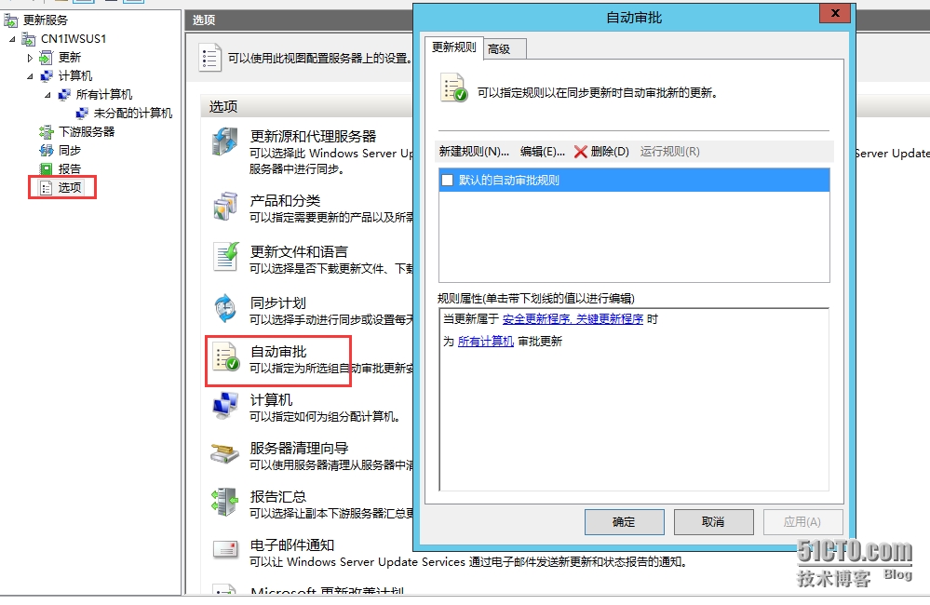The image size is (930, 605).
Task: Open the 报告汇总 server icon
Action: (x=224, y=502)
